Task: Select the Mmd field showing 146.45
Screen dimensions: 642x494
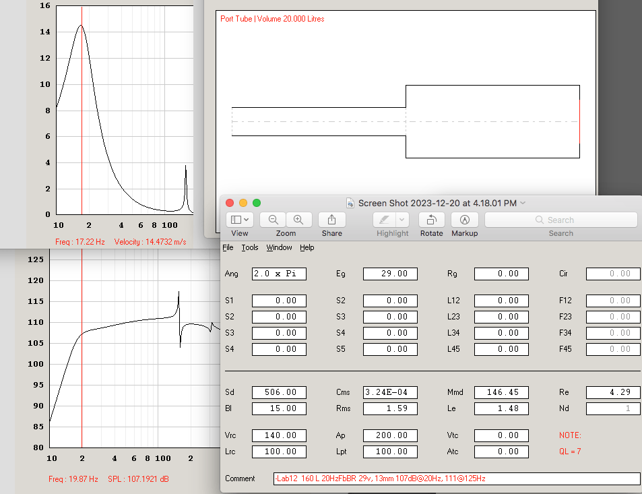Action: pos(502,392)
